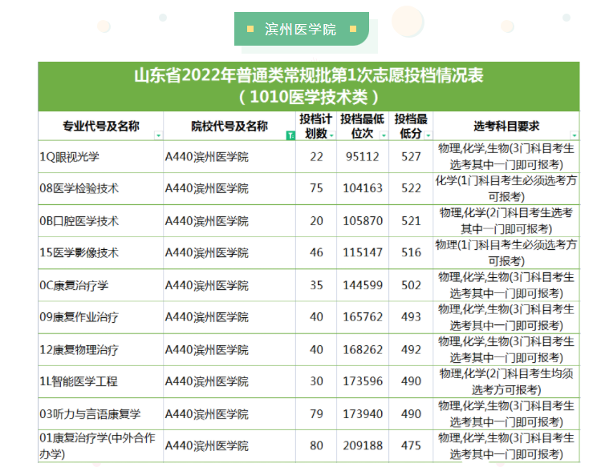Select minimum score 475
This screenshot has width=601, height=467.
pyautogui.click(x=411, y=446)
